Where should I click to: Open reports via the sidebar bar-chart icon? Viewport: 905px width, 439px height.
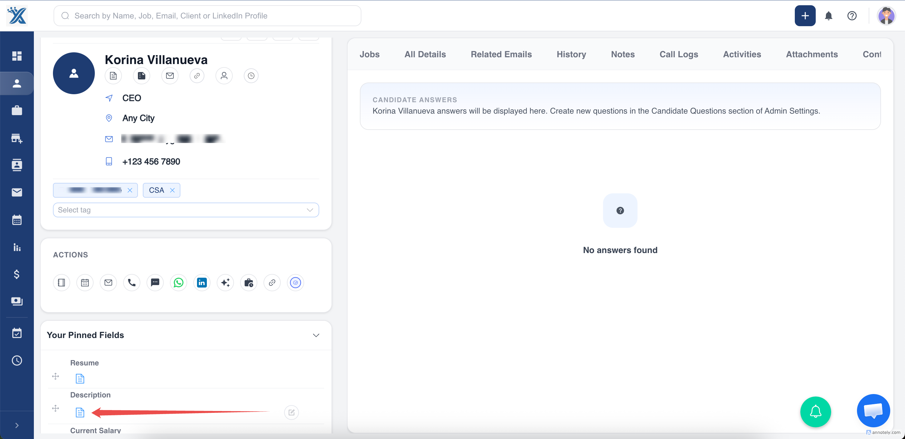17,247
